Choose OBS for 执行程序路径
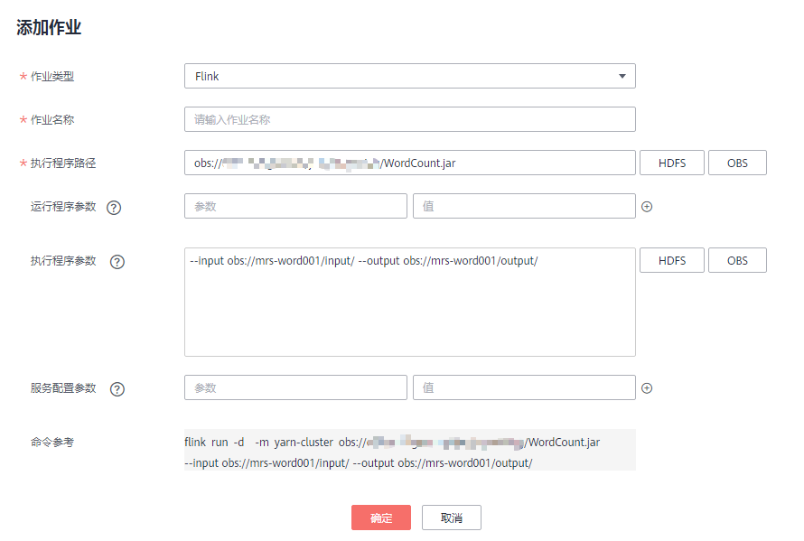804x541 pixels. click(737, 163)
